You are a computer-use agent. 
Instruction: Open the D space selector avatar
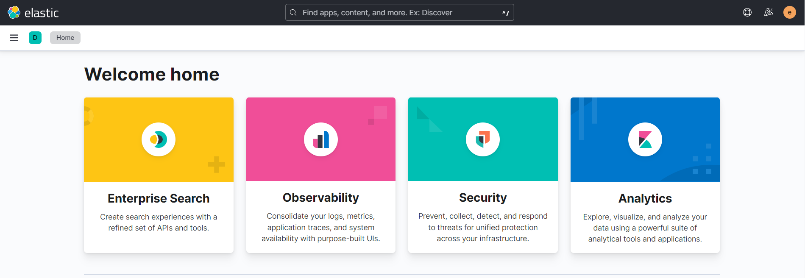point(35,38)
